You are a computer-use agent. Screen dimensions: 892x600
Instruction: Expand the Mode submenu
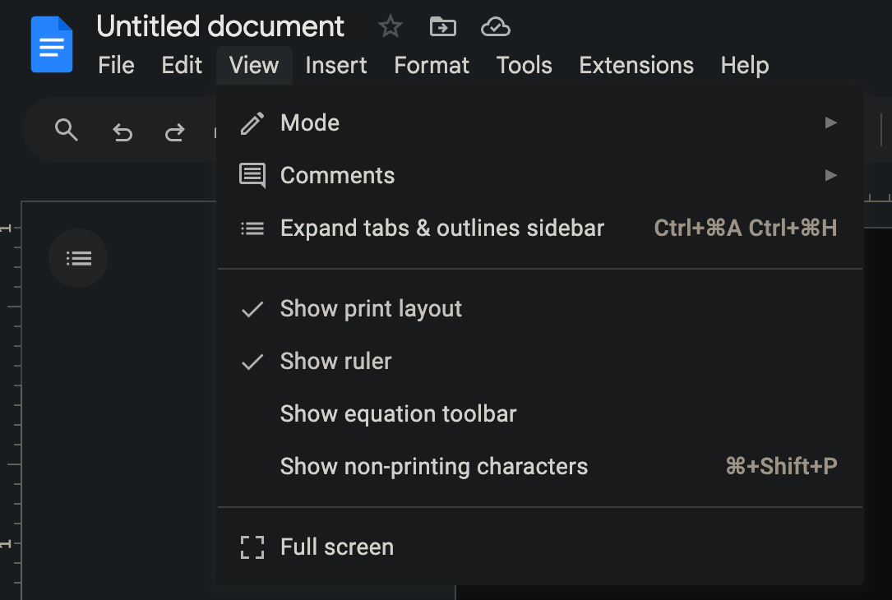310,122
